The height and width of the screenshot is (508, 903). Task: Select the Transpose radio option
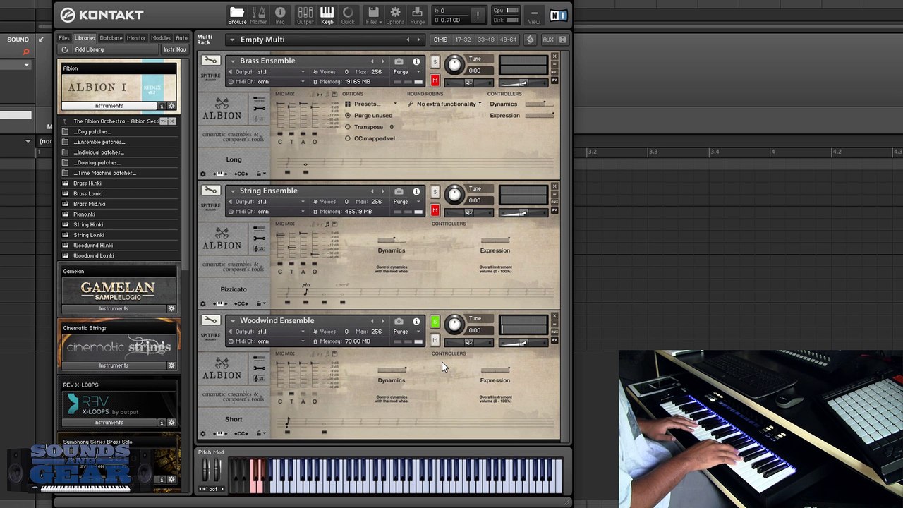(348, 127)
